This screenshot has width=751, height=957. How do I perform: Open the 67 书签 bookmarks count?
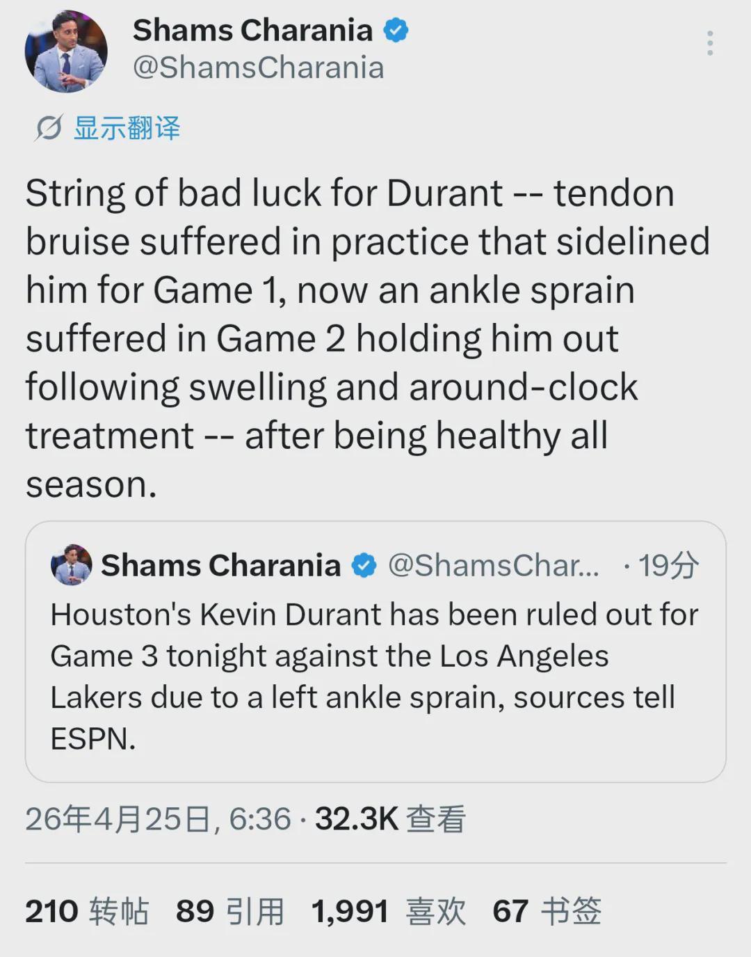pos(547,911)
